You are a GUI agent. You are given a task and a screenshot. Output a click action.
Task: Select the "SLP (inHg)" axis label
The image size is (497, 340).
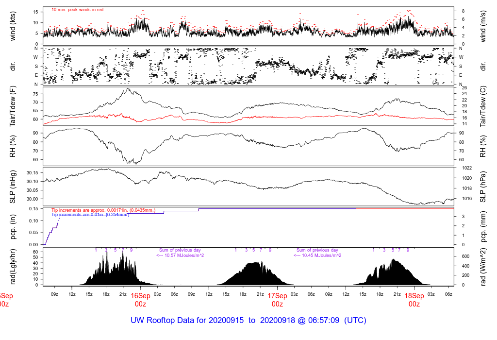tap(13, 187)
